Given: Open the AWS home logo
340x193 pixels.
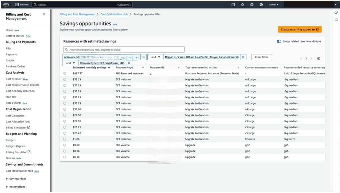Looking at the screenshot, I should [6, 4].
